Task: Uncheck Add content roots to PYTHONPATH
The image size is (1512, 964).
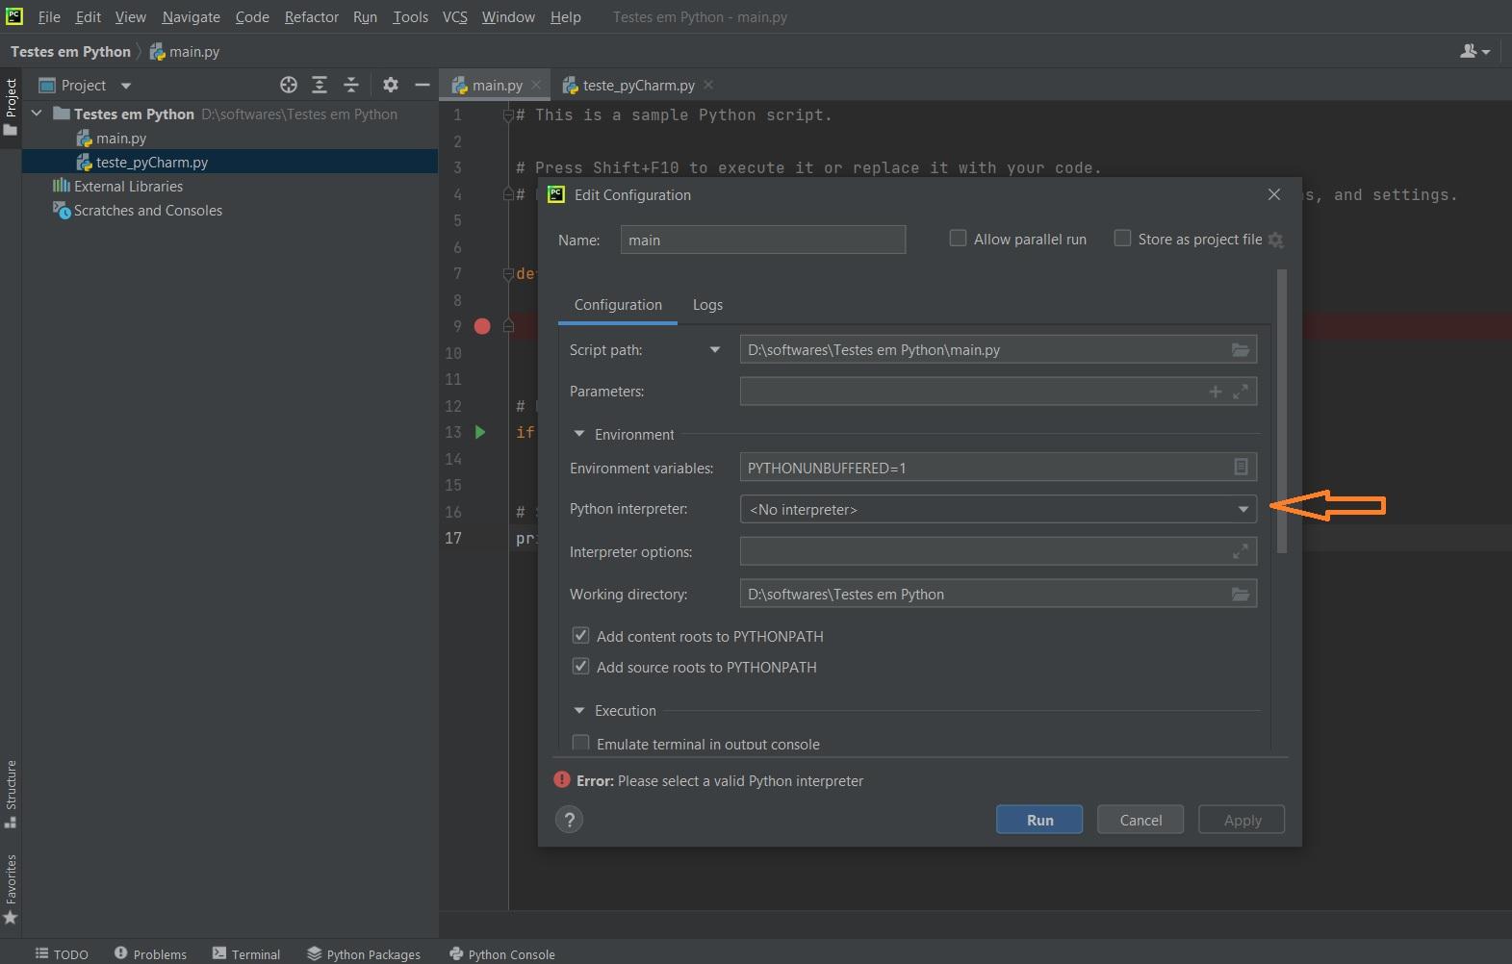Action: coord(580,636)
